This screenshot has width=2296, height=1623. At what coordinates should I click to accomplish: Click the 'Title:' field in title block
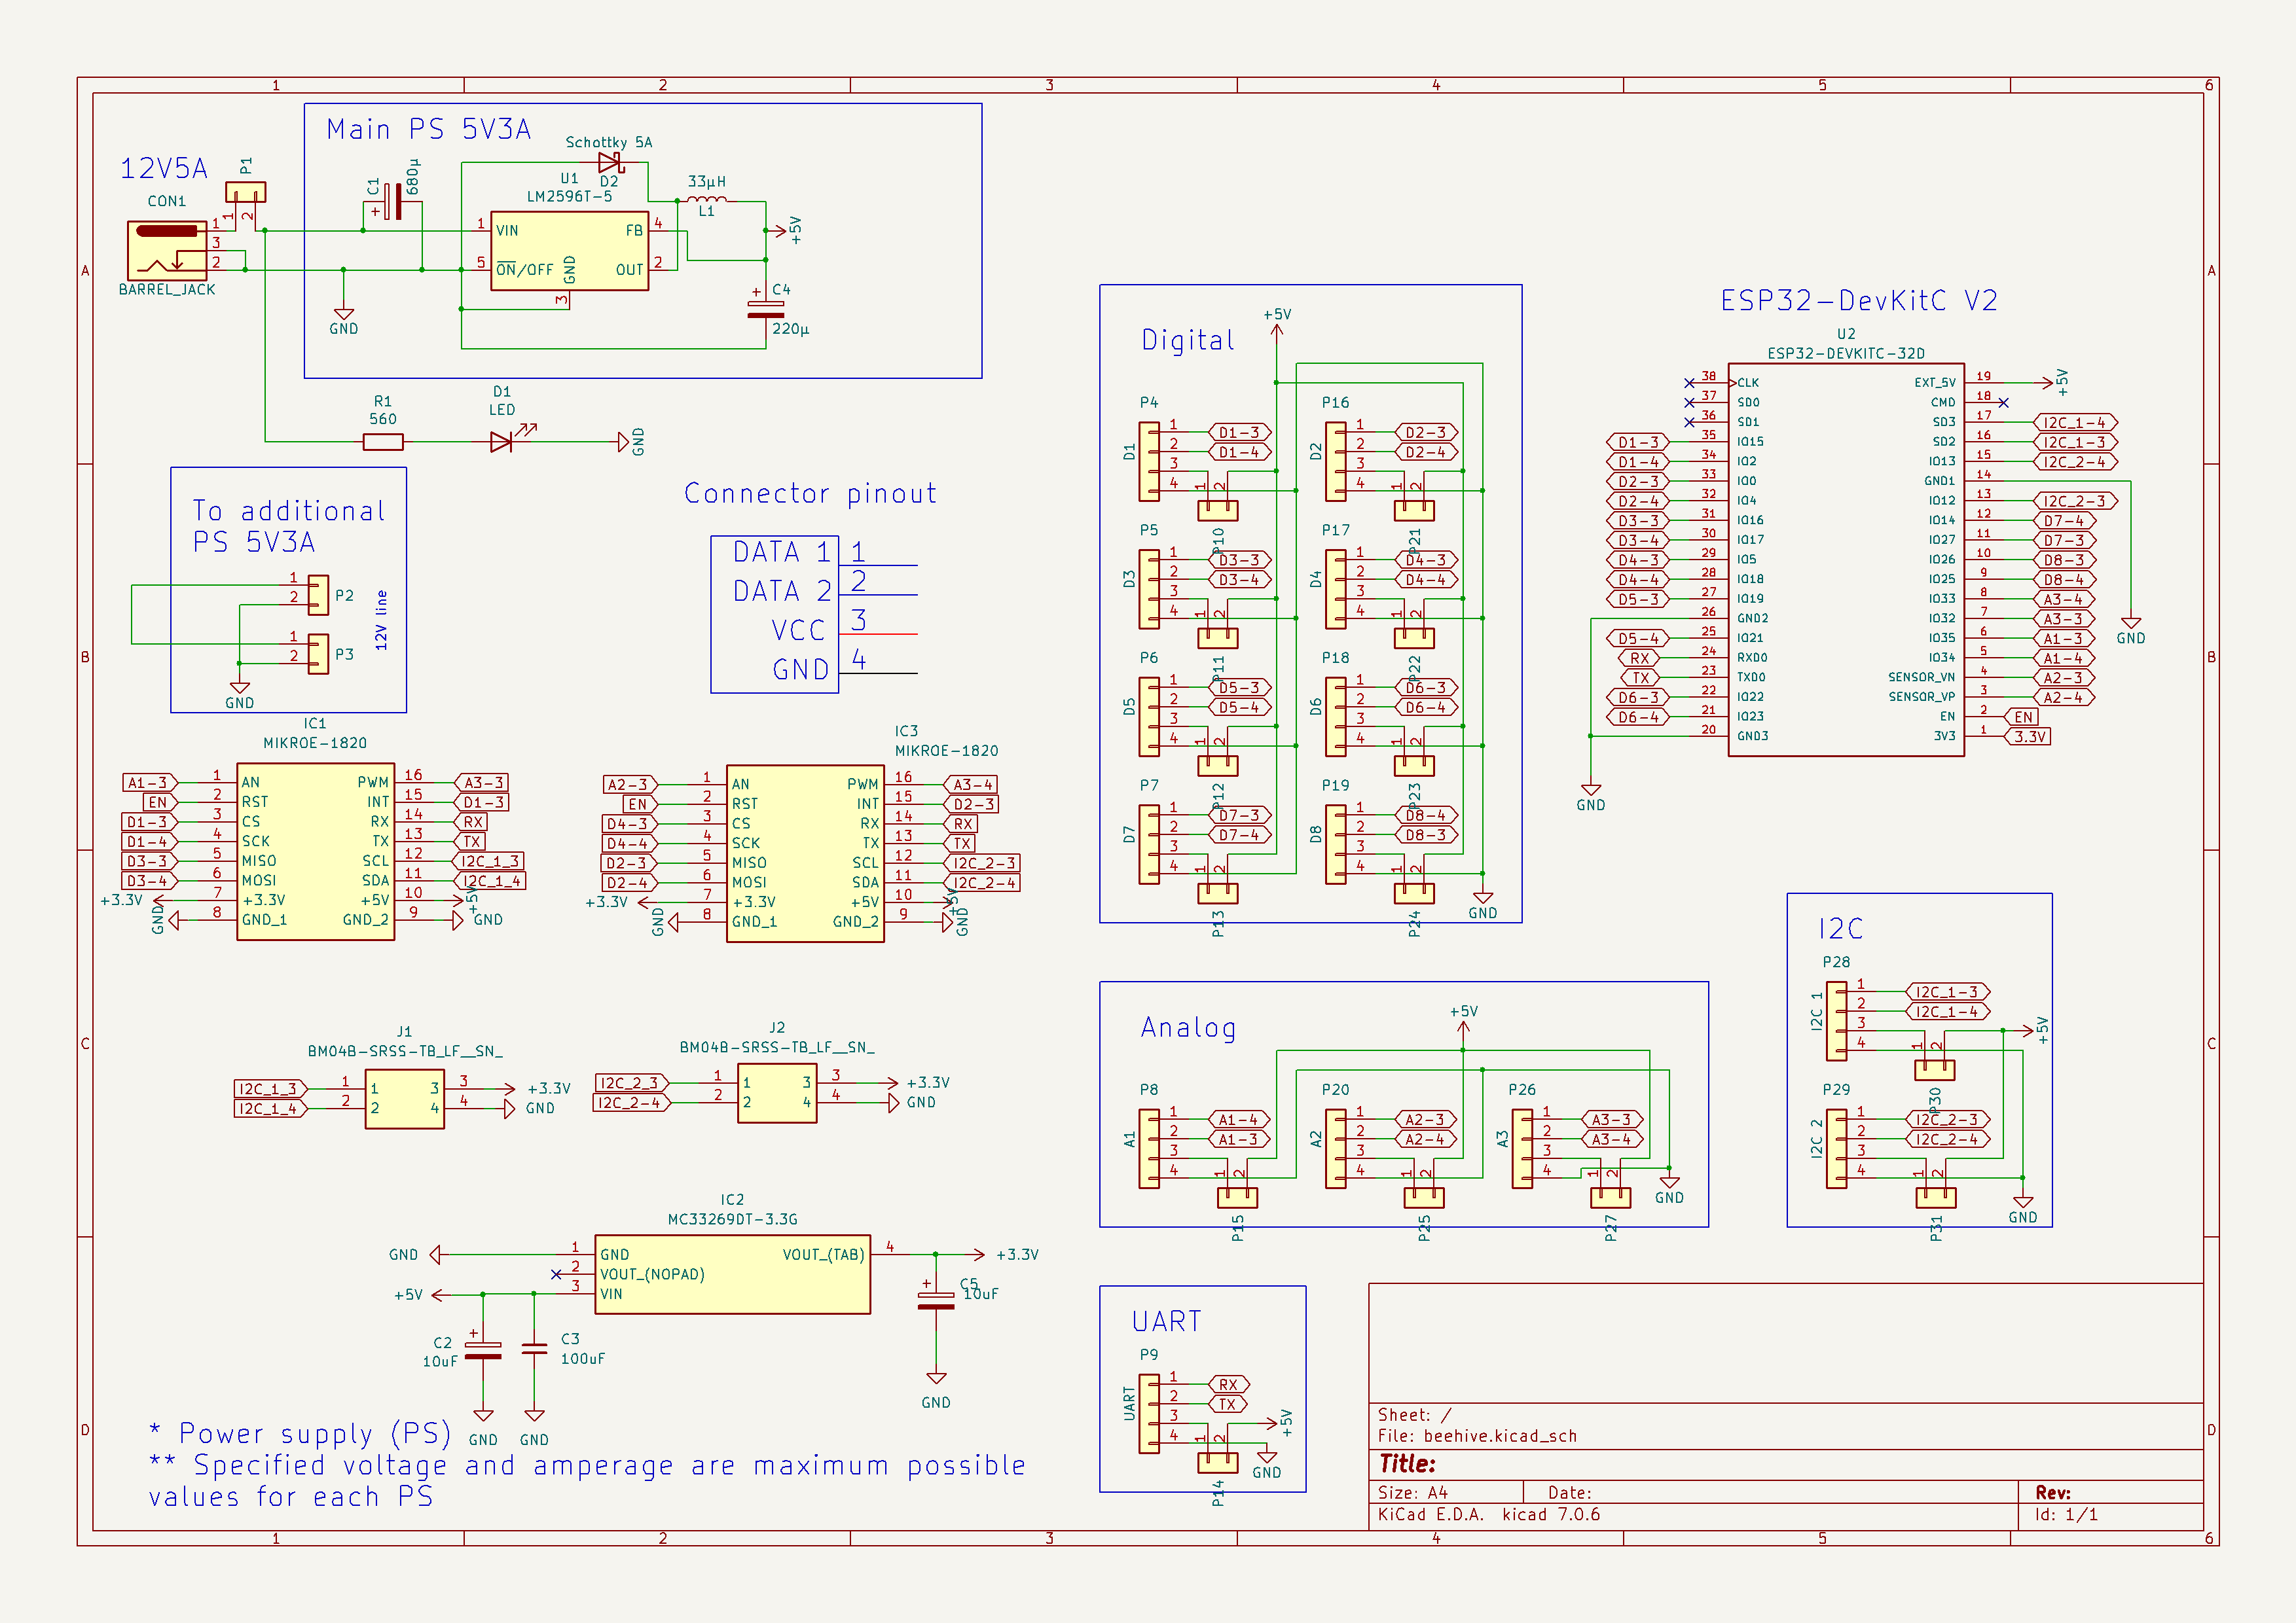[x=1407, y=1464]
